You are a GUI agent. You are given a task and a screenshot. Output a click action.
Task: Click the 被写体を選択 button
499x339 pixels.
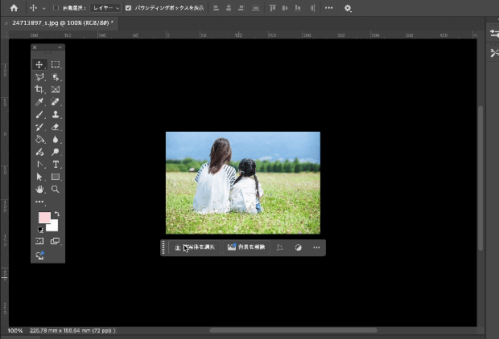pyautogui.click(x=195, y=248)
